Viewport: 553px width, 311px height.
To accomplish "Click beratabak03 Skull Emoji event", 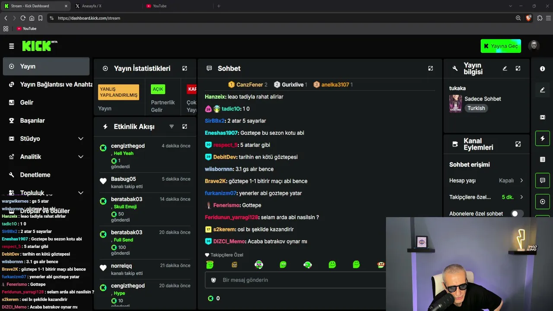I will pyautogui.click(x=145, y=209).
